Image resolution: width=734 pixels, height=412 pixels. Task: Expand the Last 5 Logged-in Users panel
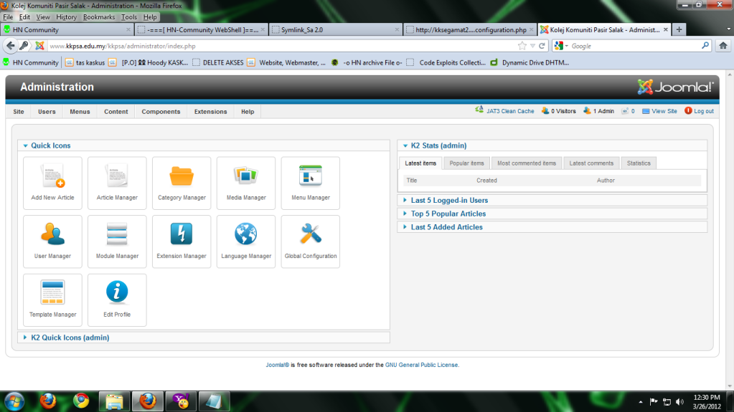449,201
